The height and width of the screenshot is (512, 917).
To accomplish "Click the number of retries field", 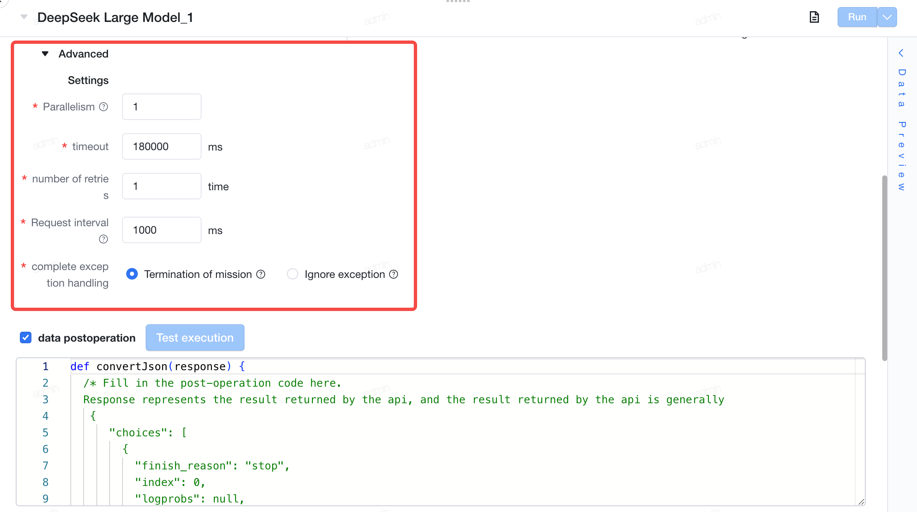I will pos(162,186).
